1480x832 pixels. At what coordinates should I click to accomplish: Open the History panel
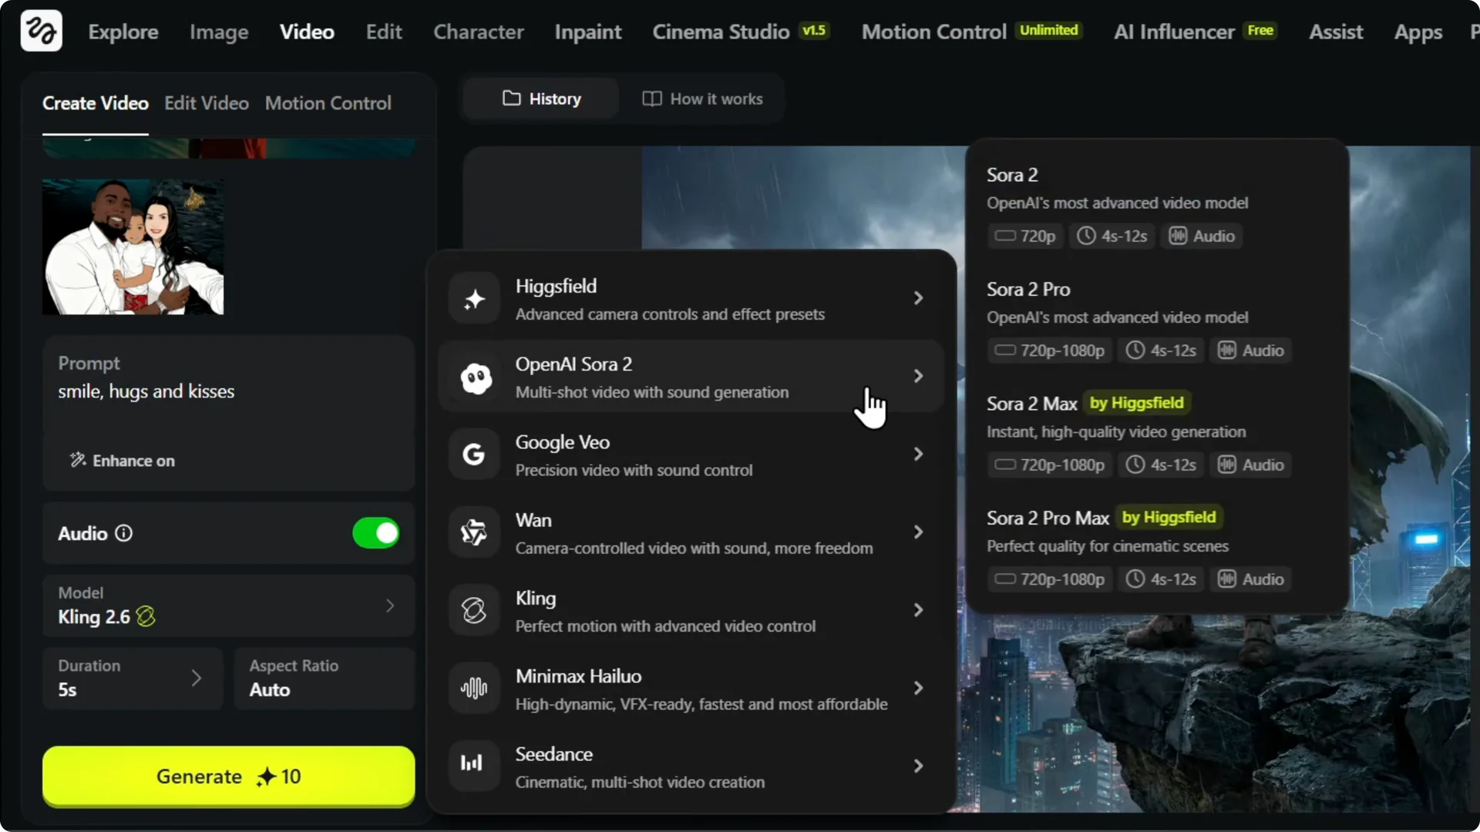[542, 99]
